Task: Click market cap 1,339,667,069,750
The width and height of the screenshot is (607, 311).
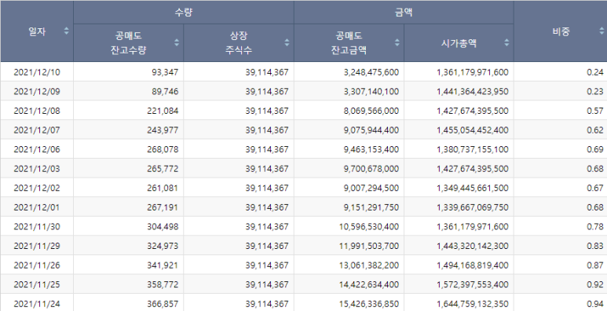Action: pyautogui.click(x=473, y=207)
